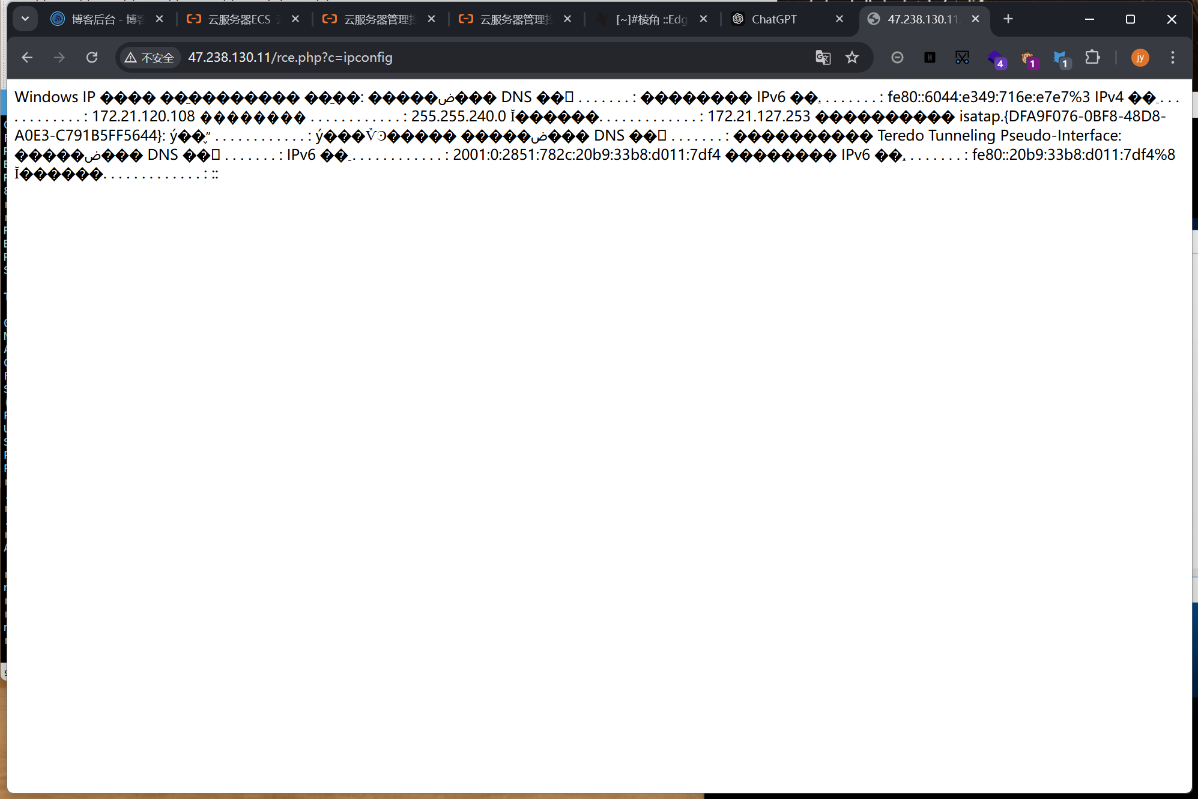1198x799 pixels.
Task: Open the jy profile avatar menu
Action: tap(1140, 58)
